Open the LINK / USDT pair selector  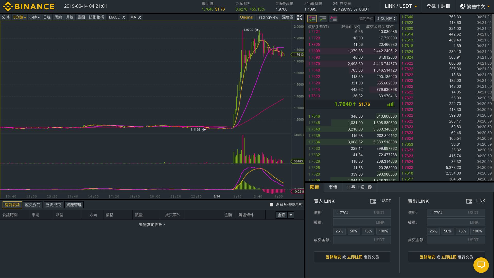coord(401,6)
